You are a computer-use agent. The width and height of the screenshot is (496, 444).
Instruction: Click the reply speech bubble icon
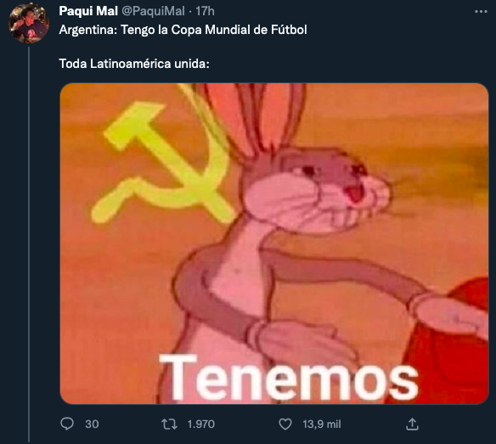click(67, 424)
